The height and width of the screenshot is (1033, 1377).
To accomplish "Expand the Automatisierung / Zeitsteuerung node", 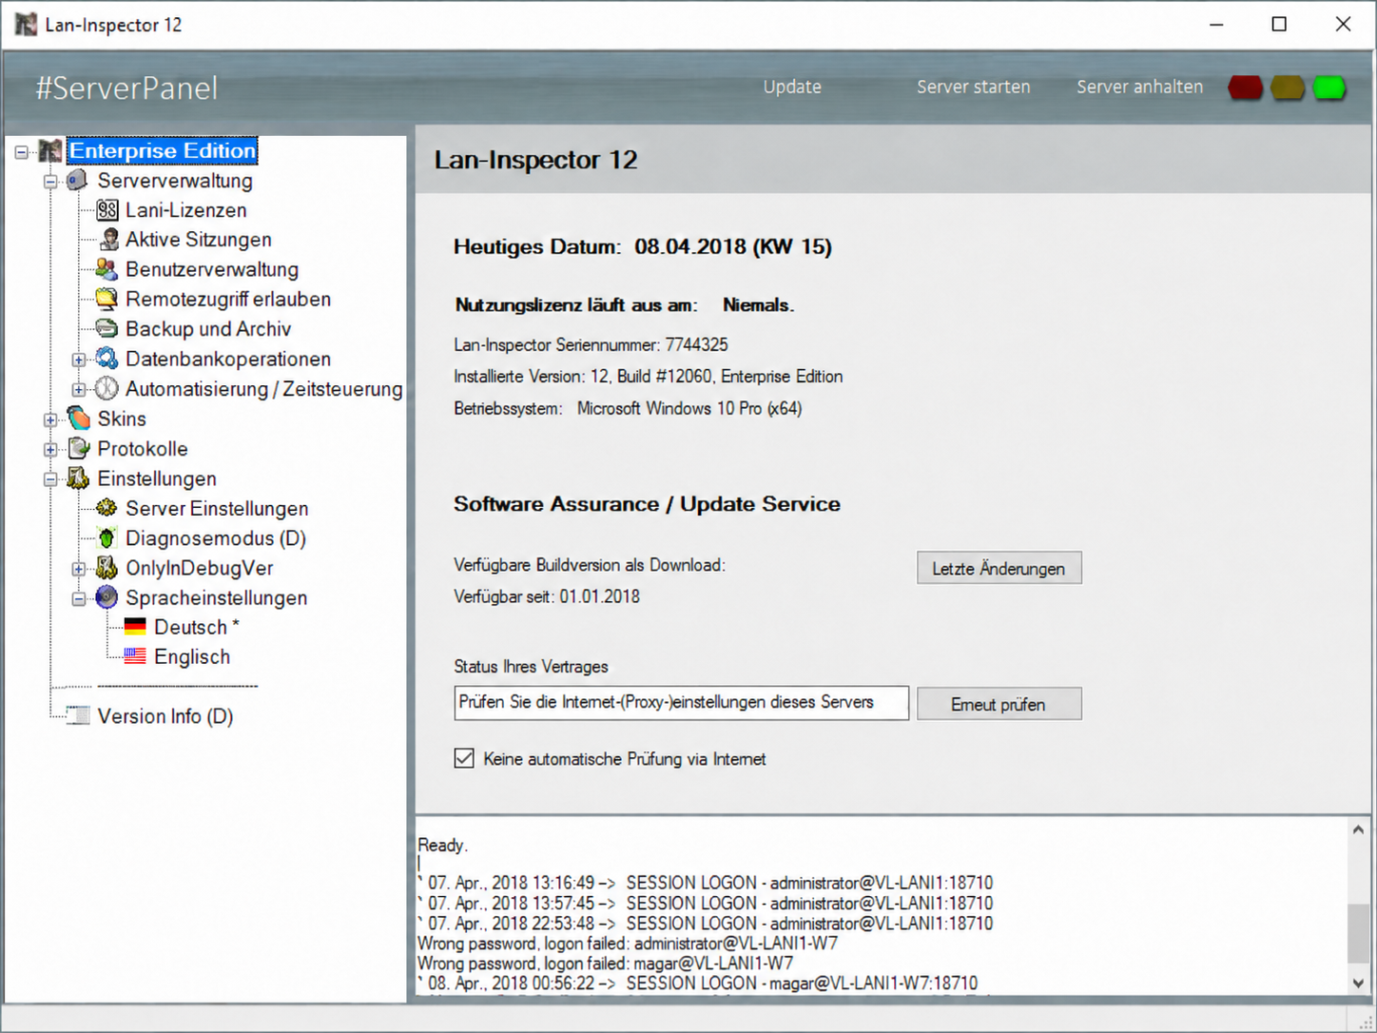I will point(79,389).
